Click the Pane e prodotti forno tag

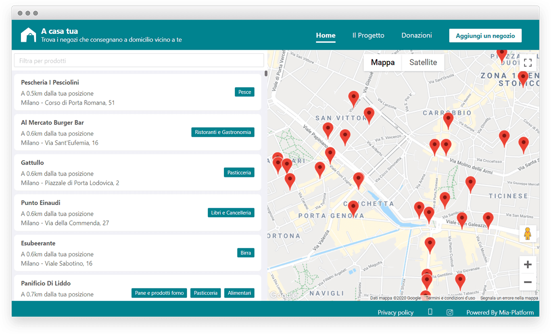(159, 293)
